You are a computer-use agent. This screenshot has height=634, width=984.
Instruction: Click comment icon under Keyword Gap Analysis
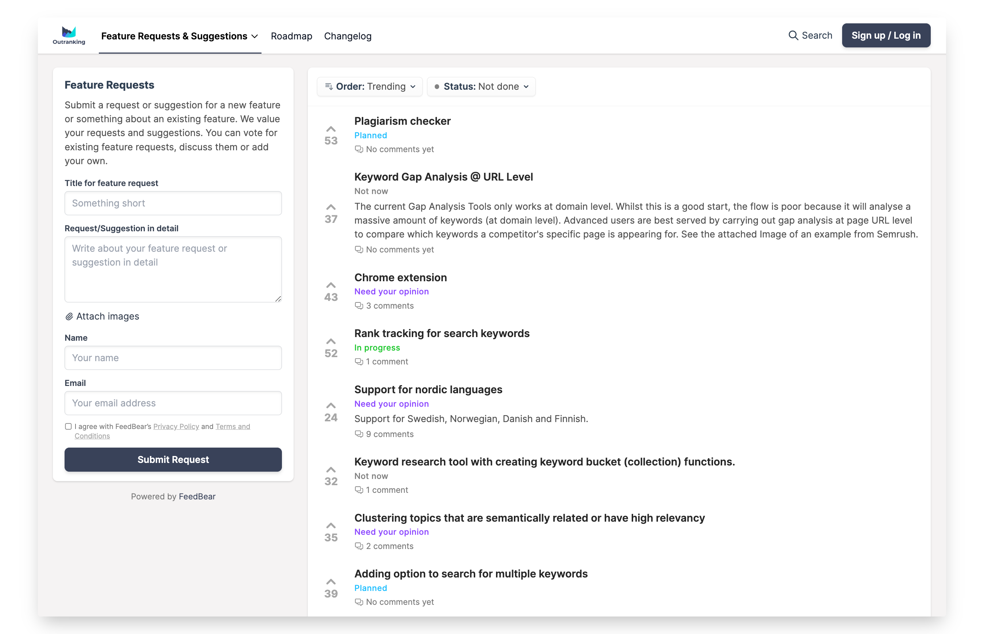tap(359, 250)
